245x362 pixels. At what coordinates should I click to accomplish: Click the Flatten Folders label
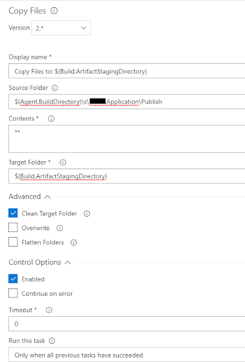[43, 243]
